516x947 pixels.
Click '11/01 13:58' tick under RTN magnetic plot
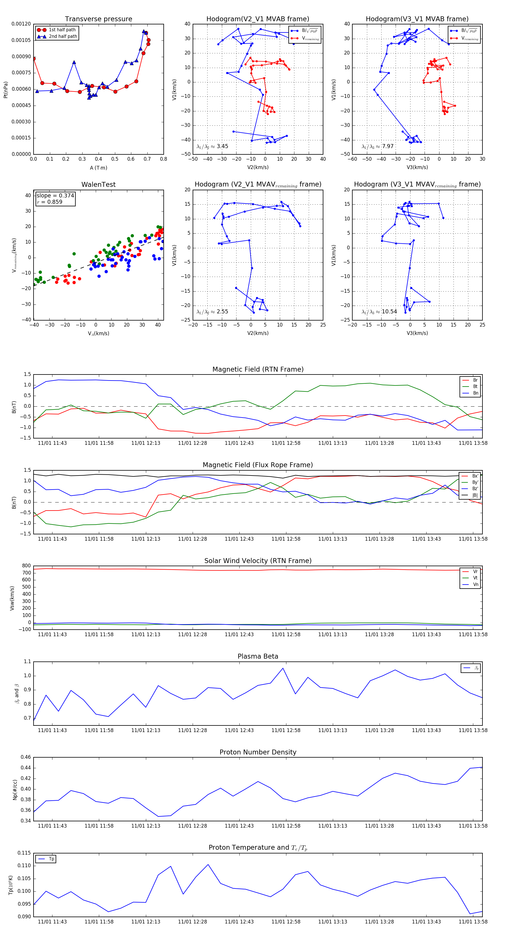coord(473,443)
